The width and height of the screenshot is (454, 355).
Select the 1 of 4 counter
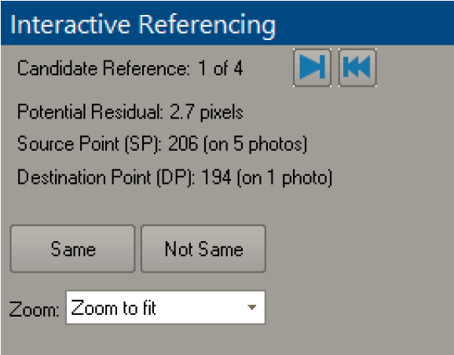(221, 68)
